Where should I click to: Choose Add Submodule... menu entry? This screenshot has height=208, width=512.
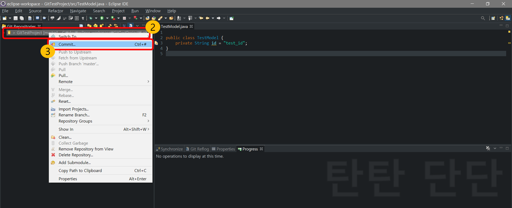click(x=101, y=163)
